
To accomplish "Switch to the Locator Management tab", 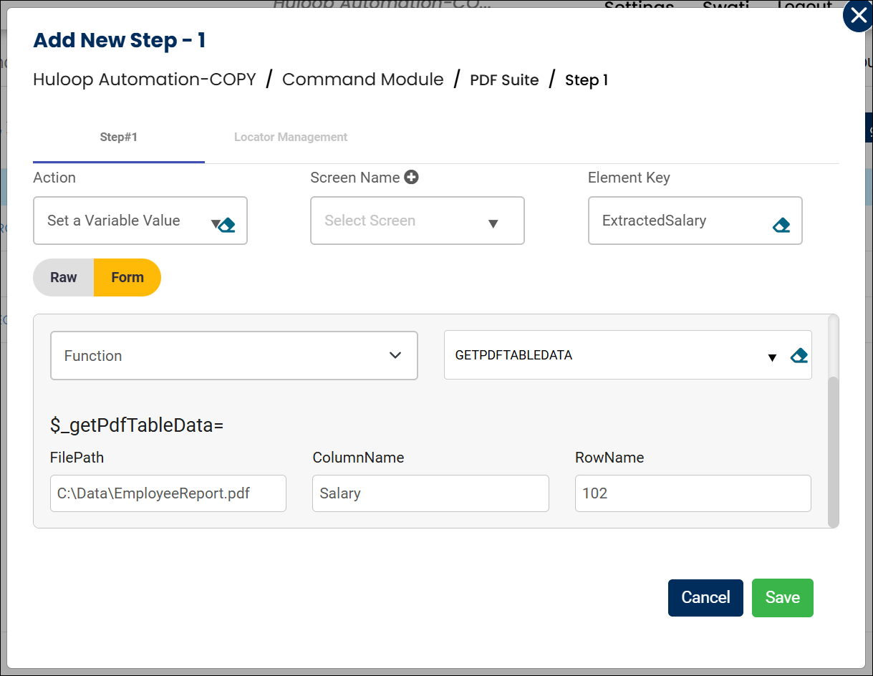I will pyautogui.click(x=290, y=137).
